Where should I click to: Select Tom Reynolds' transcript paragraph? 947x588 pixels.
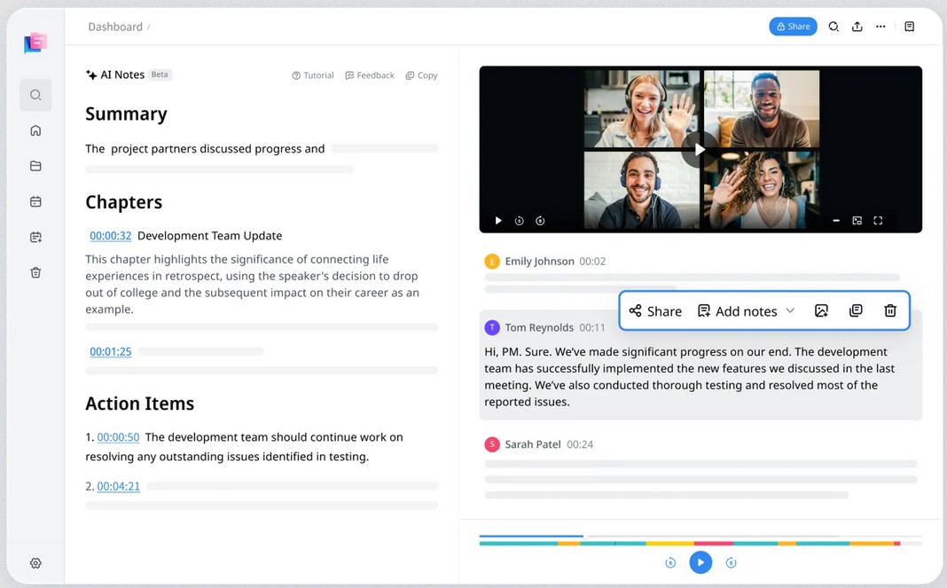(x=690, y=377)
